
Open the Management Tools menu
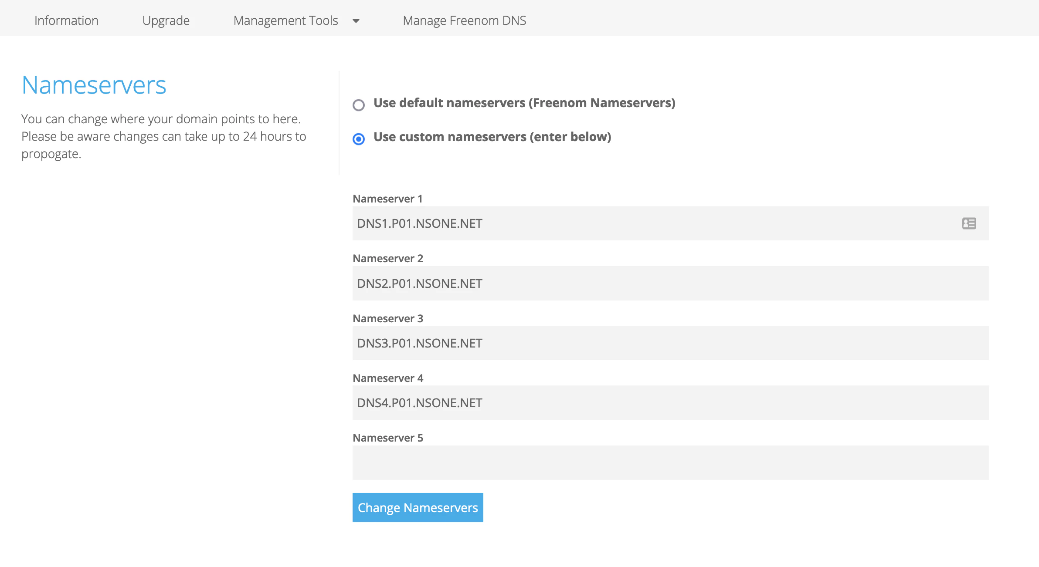click(285, 20)
